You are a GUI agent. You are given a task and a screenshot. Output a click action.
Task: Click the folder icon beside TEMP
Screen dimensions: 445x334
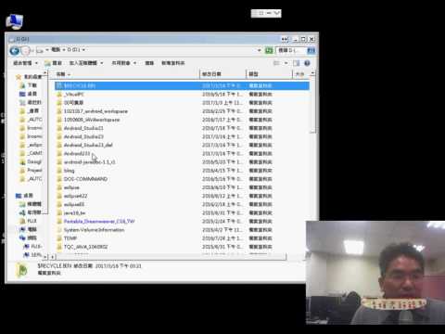[59, 238]
